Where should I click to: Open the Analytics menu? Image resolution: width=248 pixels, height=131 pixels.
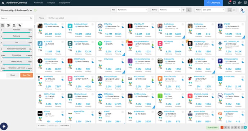(x=51, y=3)
